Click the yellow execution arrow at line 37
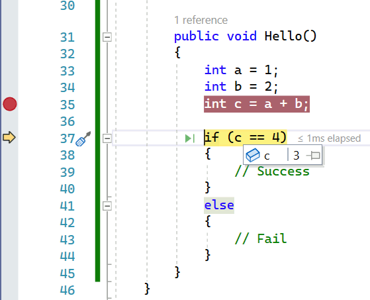Screen dimensions: 370x300 pyautogui.click(x=9, y=137)
